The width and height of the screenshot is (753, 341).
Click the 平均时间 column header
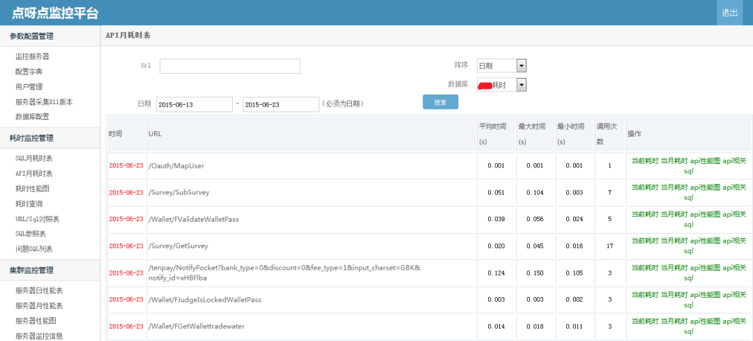point(496,134)
